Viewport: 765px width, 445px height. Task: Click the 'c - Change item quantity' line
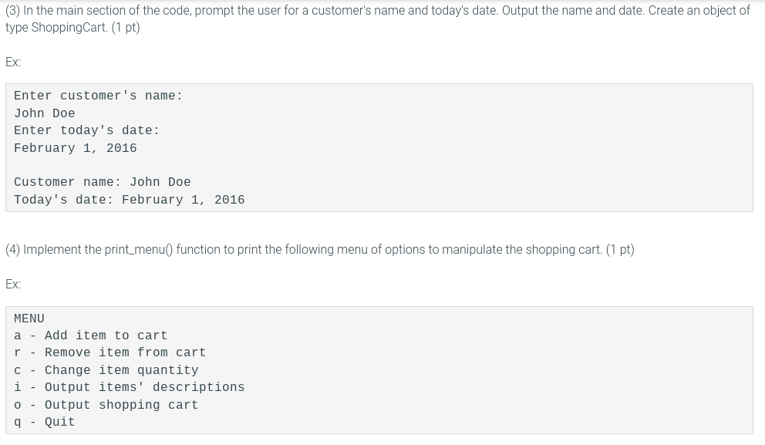[106, 370]
